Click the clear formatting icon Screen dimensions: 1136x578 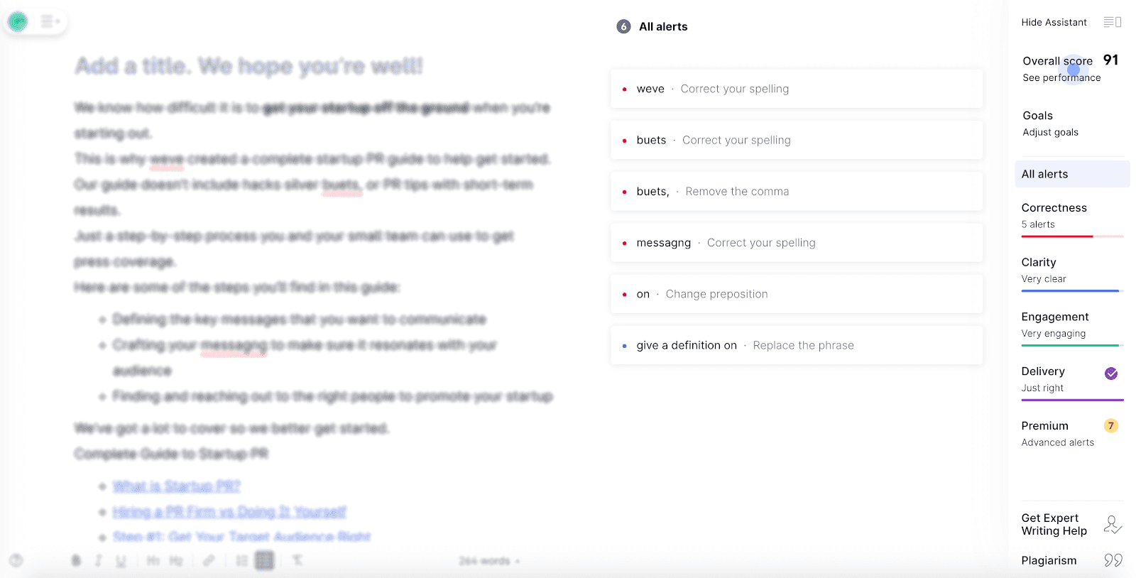[297, 561]
